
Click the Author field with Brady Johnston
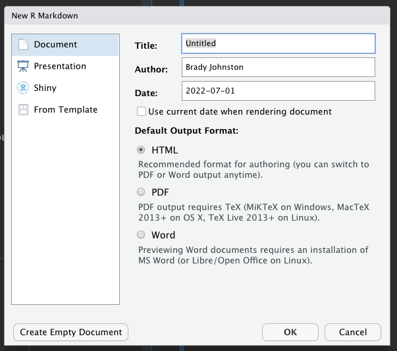click(278, 67)
